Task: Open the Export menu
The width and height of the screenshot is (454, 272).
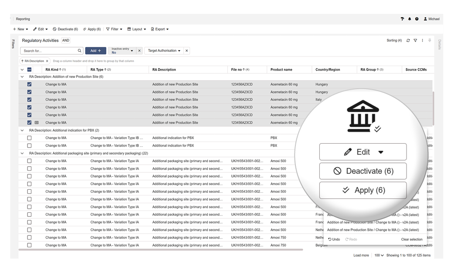Action: tap(159, 29)
